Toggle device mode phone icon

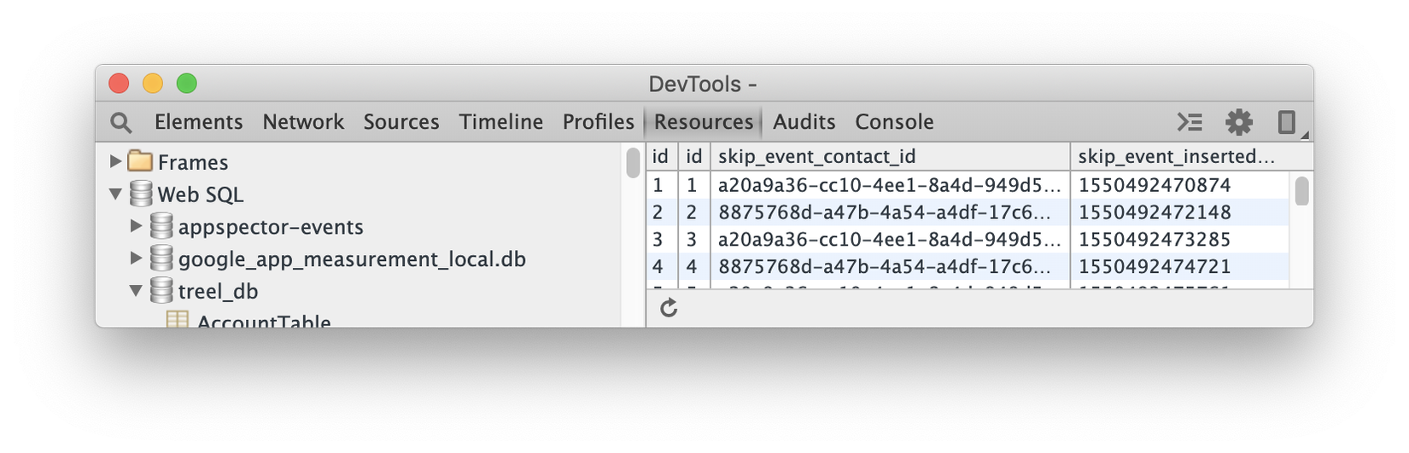click(1286, 123)
